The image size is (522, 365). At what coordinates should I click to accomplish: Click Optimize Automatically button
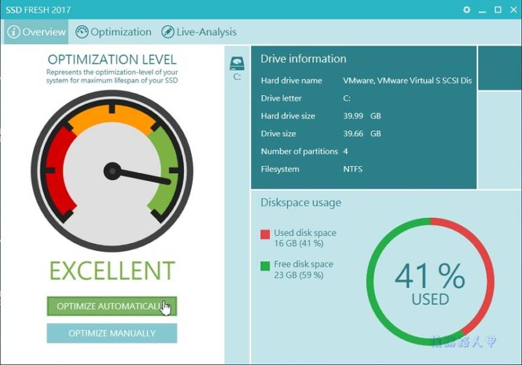click(x=112, y=306)
